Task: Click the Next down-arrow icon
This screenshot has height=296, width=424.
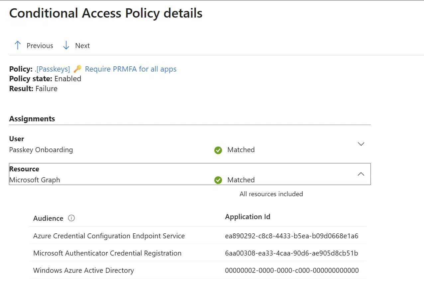Action: tap(66, 45)
